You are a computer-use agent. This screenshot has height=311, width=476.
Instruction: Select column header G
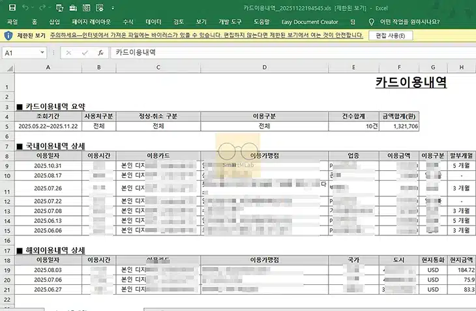pos(433,68)
